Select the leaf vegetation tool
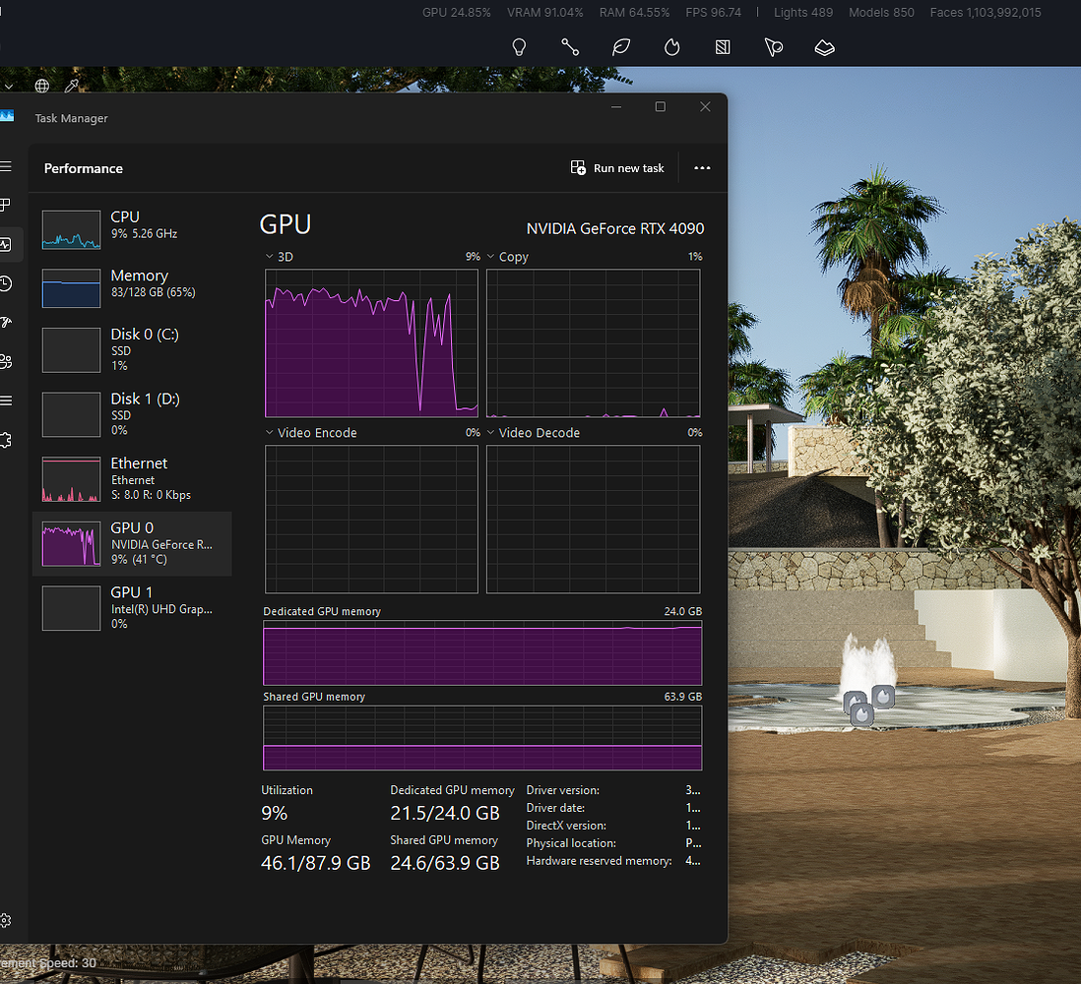This screenshot has width=1081, height=984. coord(620,47)
